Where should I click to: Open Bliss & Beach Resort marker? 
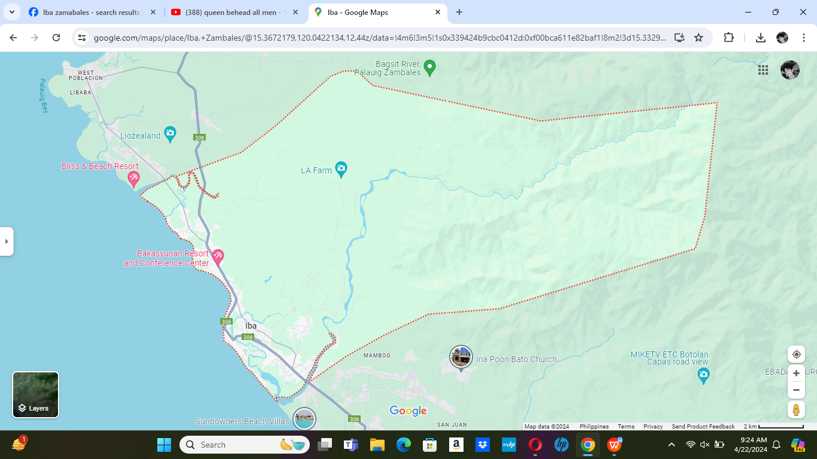click(x=134, y=178)
